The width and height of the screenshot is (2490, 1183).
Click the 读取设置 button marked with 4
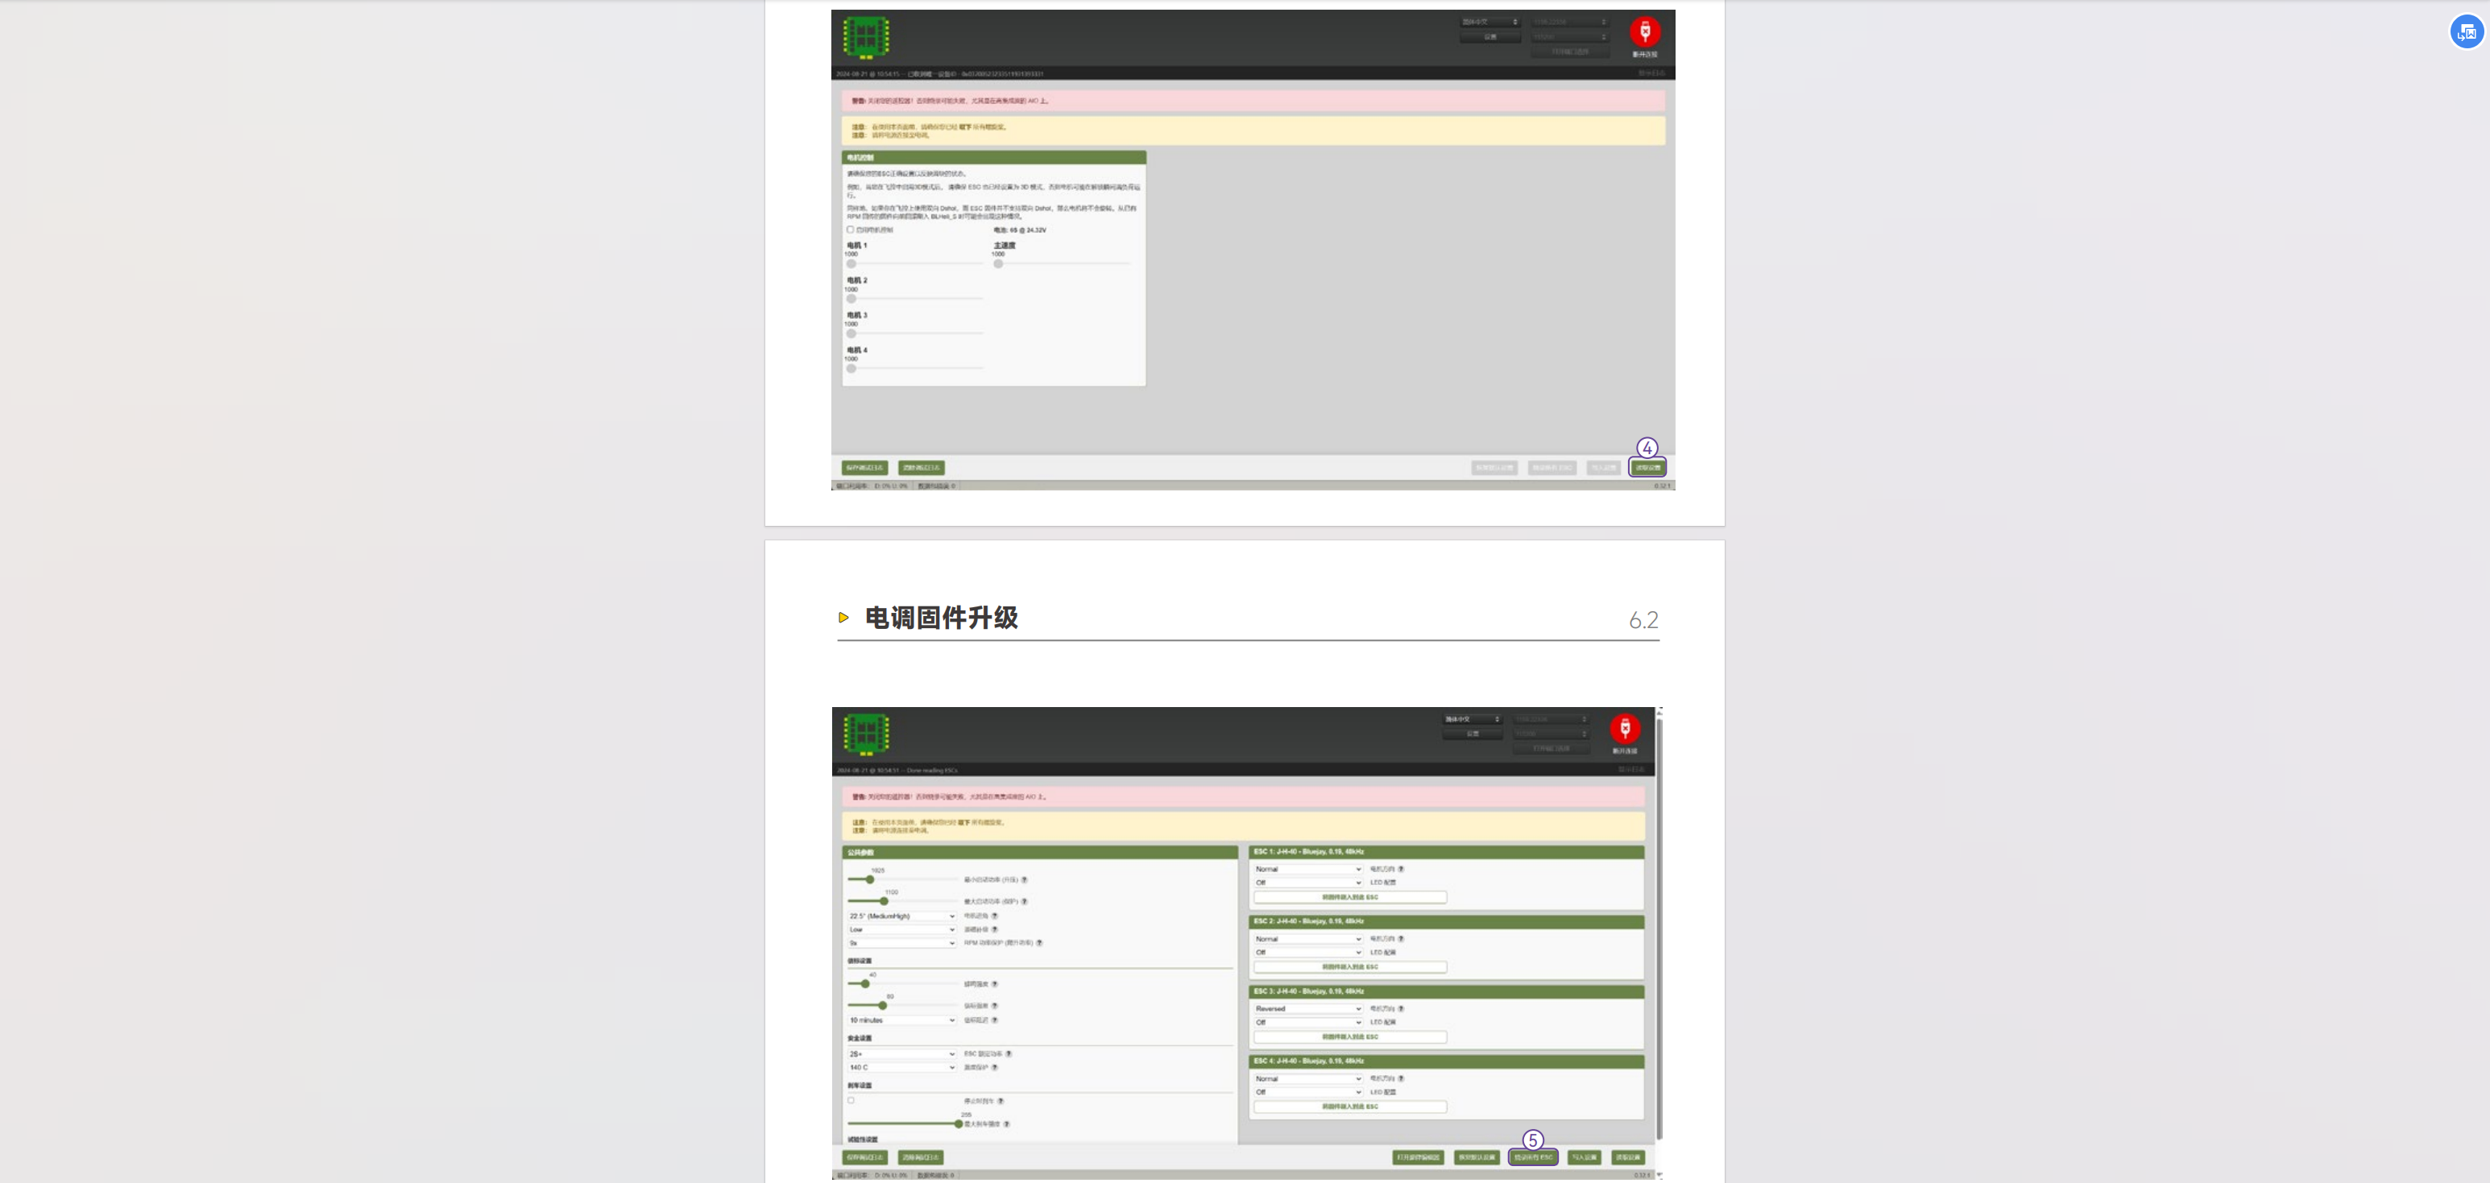[x=1647, y=468]
